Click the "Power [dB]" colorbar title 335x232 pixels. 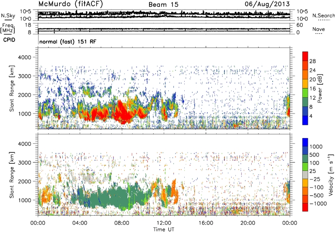pyautogui.click(x=320, y=88)
